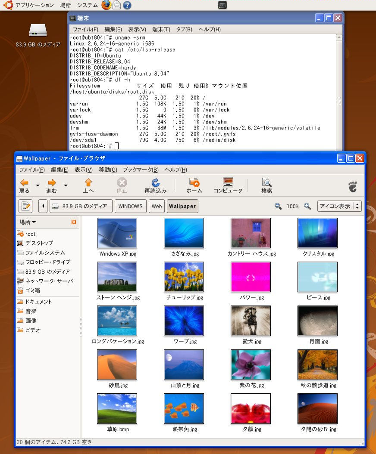
Task: Select 草原.bmp green hill thumbnail
Action: 117,408
